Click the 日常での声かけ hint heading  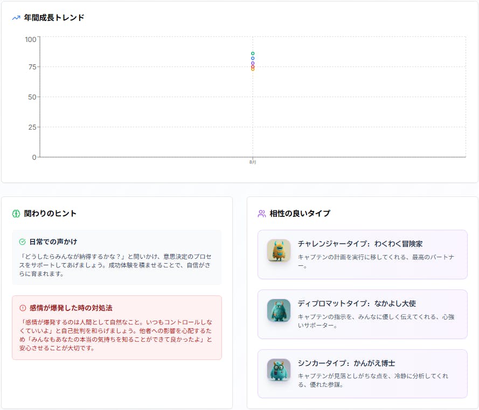click(53, 242)
